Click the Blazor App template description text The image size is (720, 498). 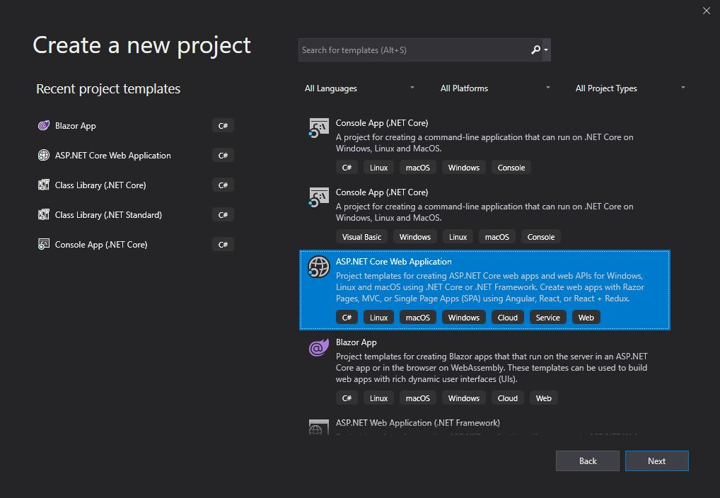pyautogui.click(x=492, y=368)
